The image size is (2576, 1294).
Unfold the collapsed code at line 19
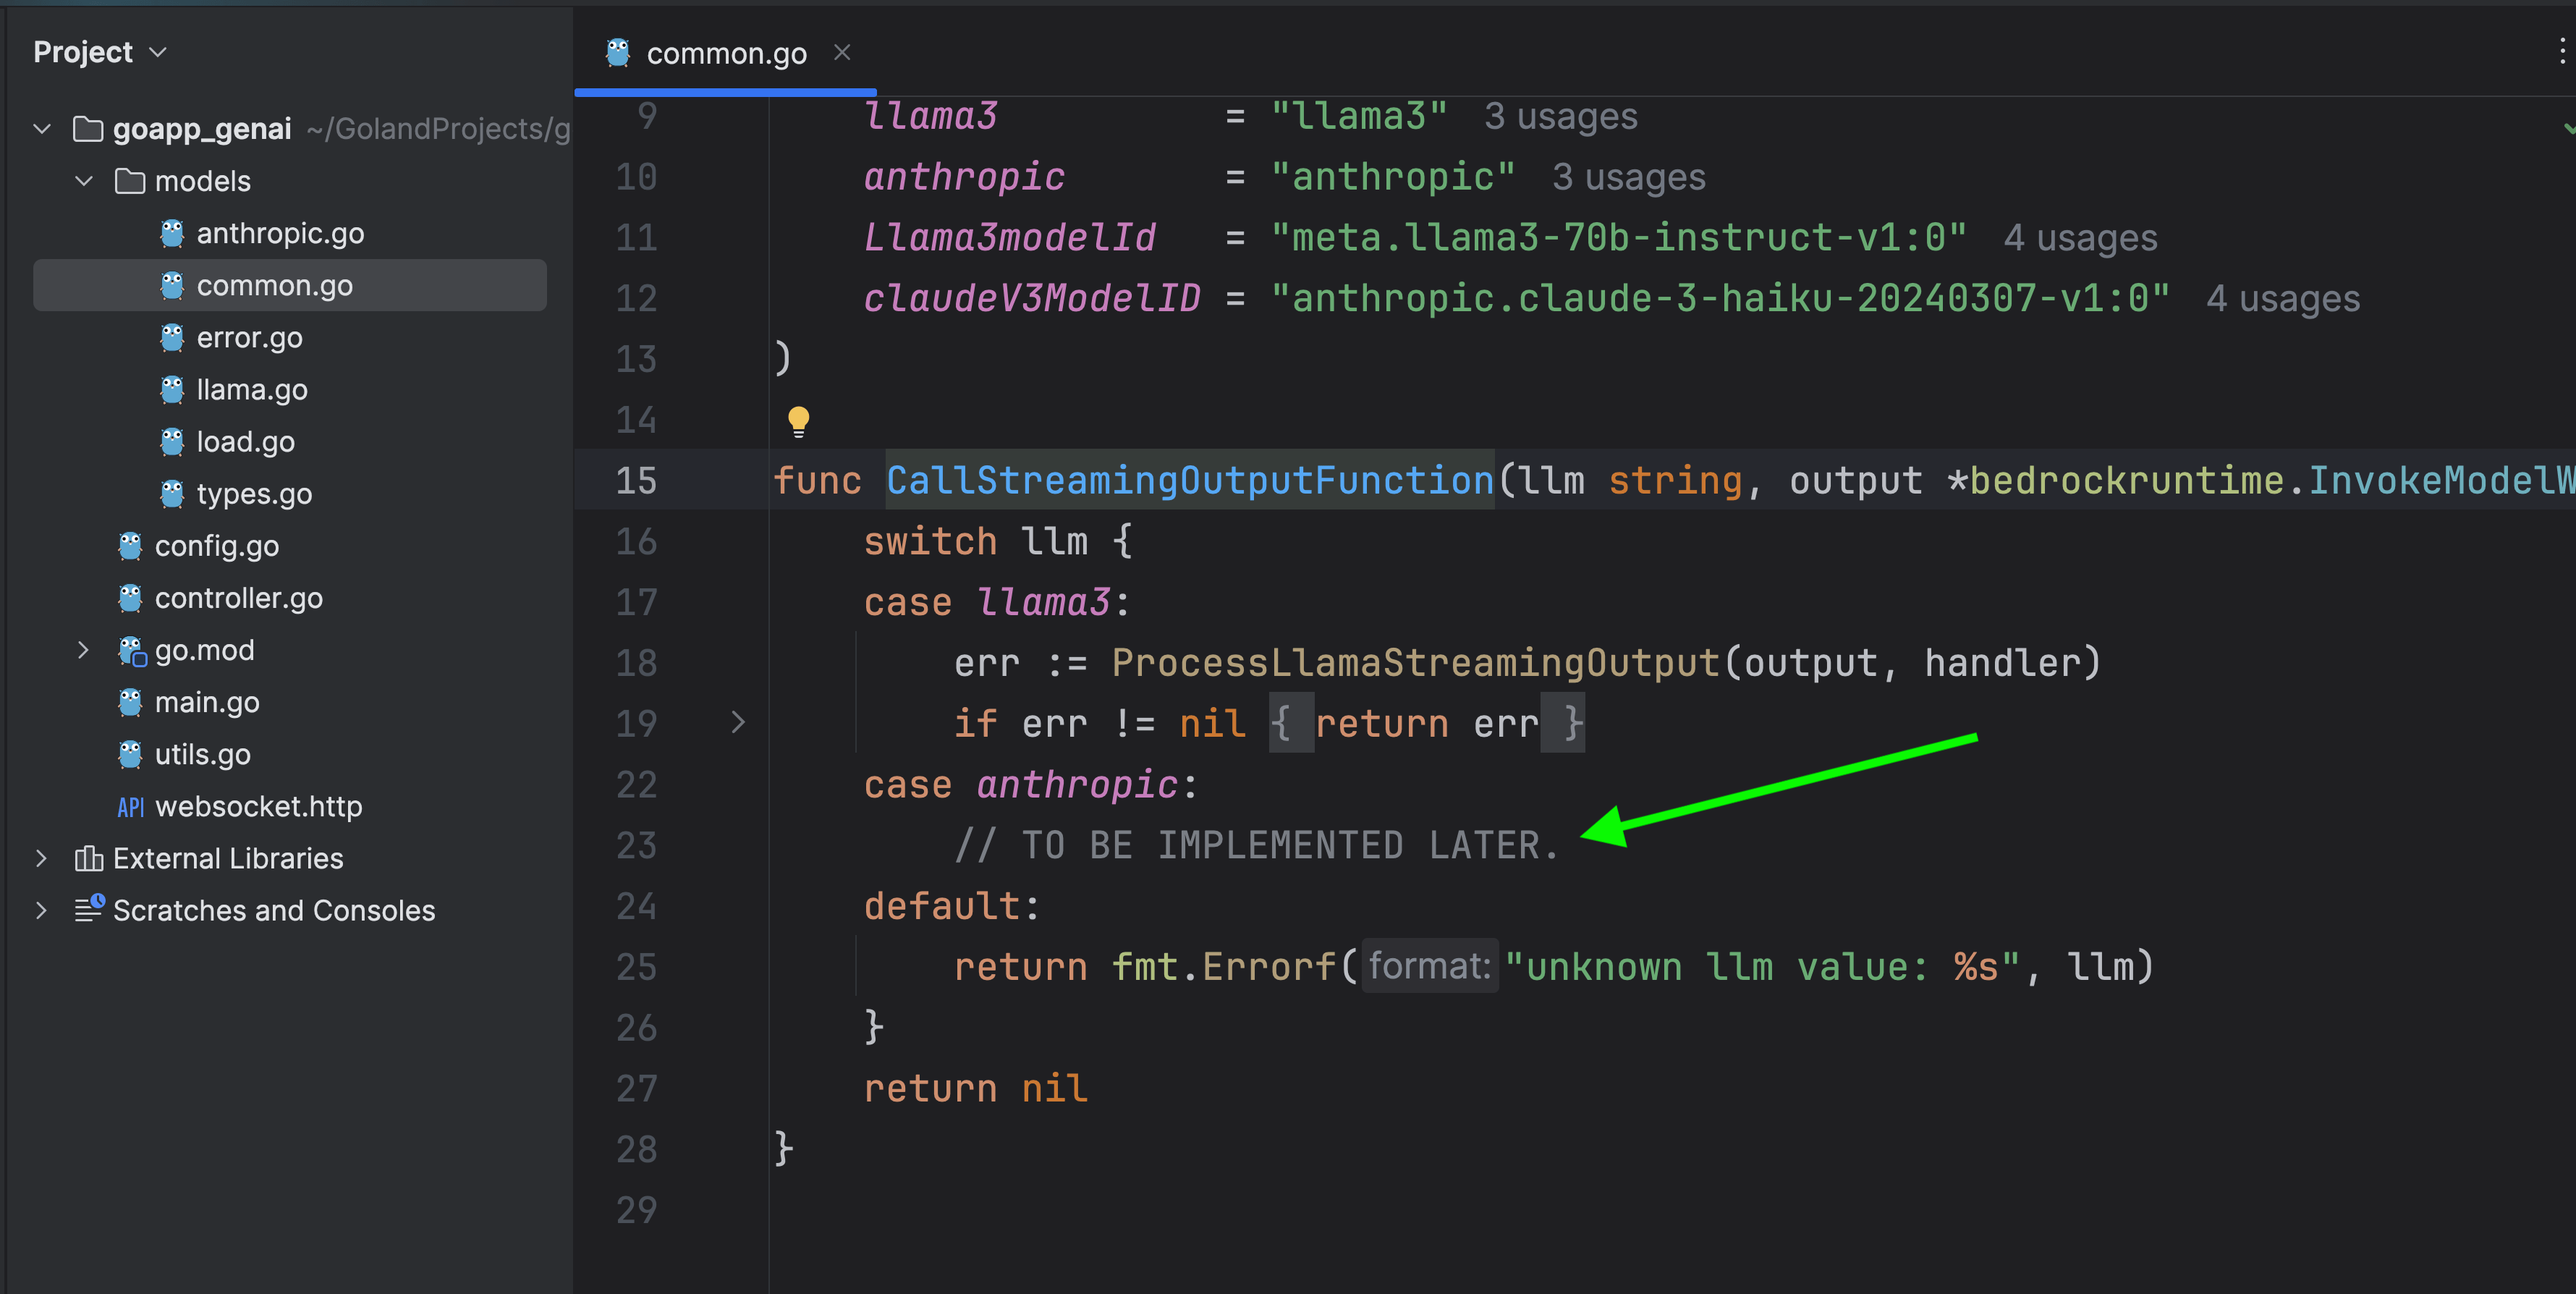[738, 722]
